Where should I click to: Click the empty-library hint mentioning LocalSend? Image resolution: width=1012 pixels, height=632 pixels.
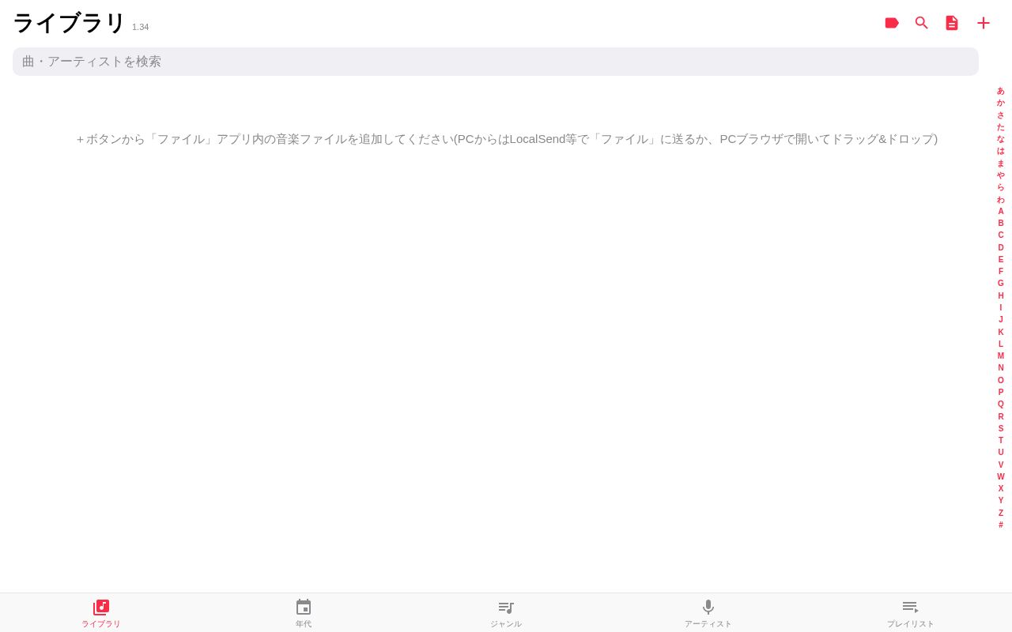507,139
